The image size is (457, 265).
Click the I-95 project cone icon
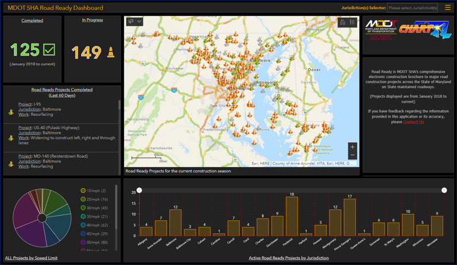point(11,112)
